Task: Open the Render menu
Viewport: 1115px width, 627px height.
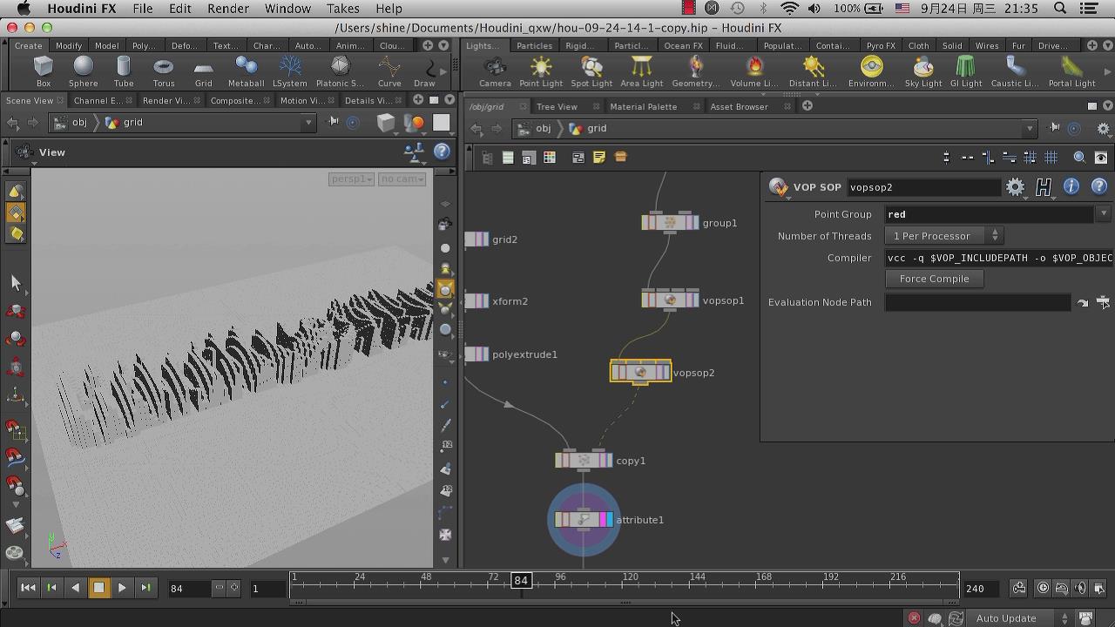Action: pos(228,9)
